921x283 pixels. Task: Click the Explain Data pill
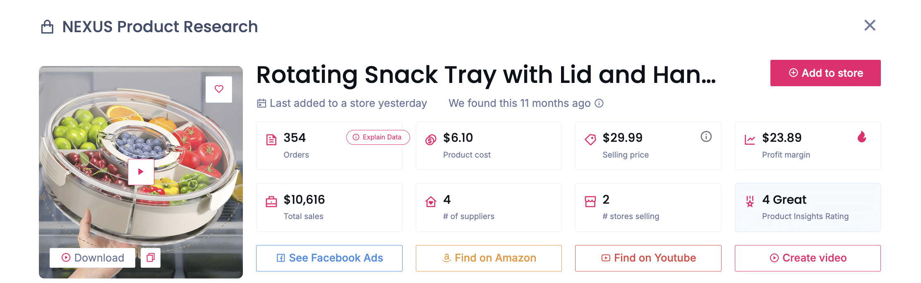click(x=377, y=137)
